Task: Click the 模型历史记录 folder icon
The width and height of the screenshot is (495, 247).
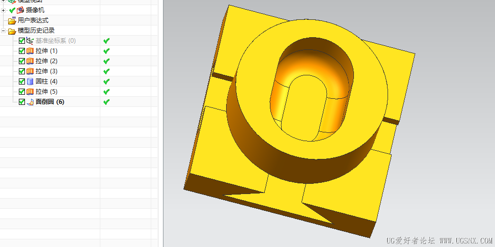Action: tap(12, 31)
